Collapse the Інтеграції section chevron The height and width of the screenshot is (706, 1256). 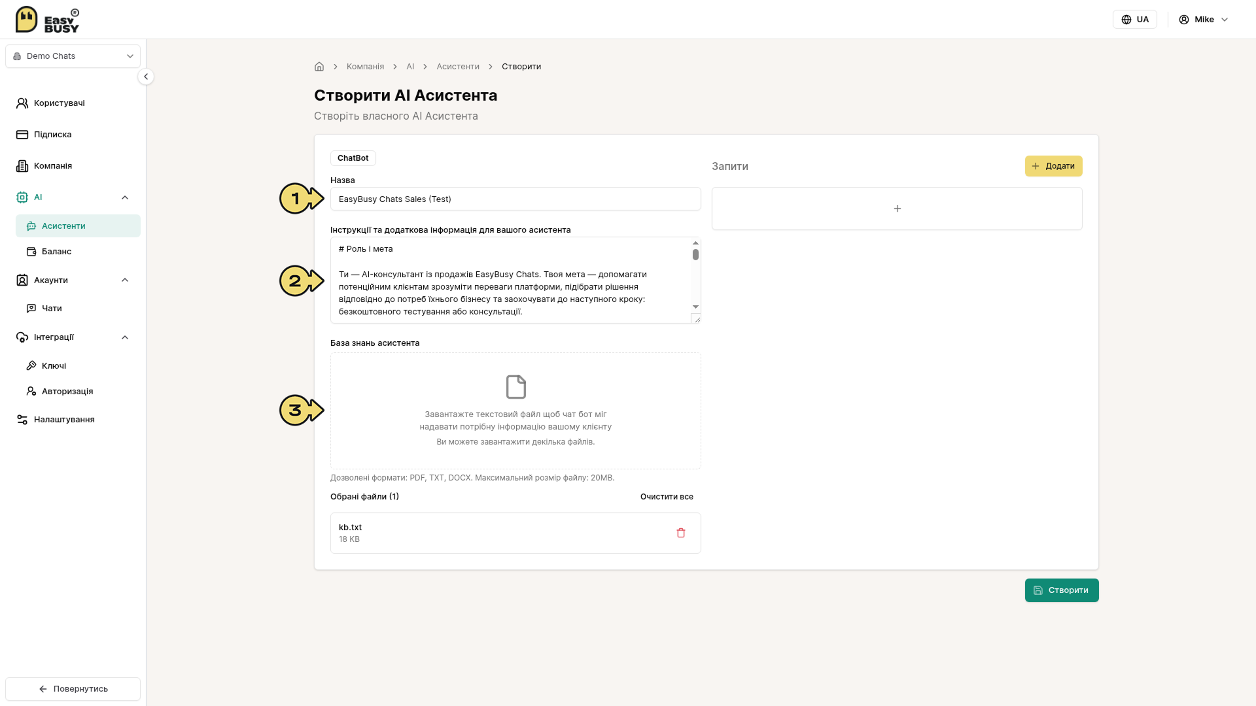[125, 337]
